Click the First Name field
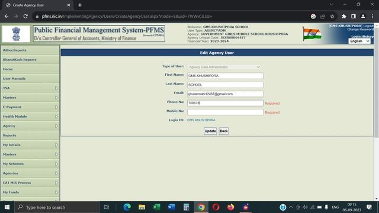Image resolution: width=379 pixels, height=213 pixels. point(225,76)
